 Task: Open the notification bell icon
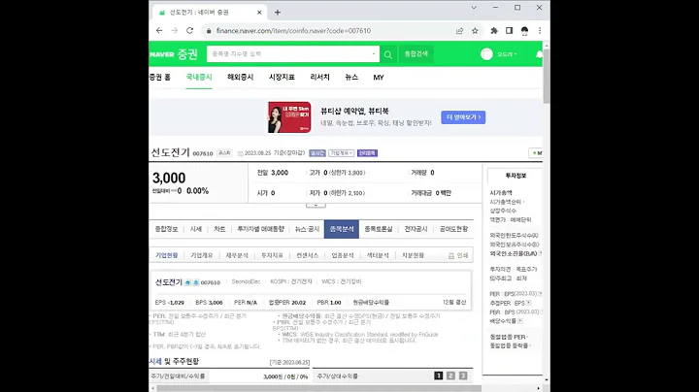[539, 54]
